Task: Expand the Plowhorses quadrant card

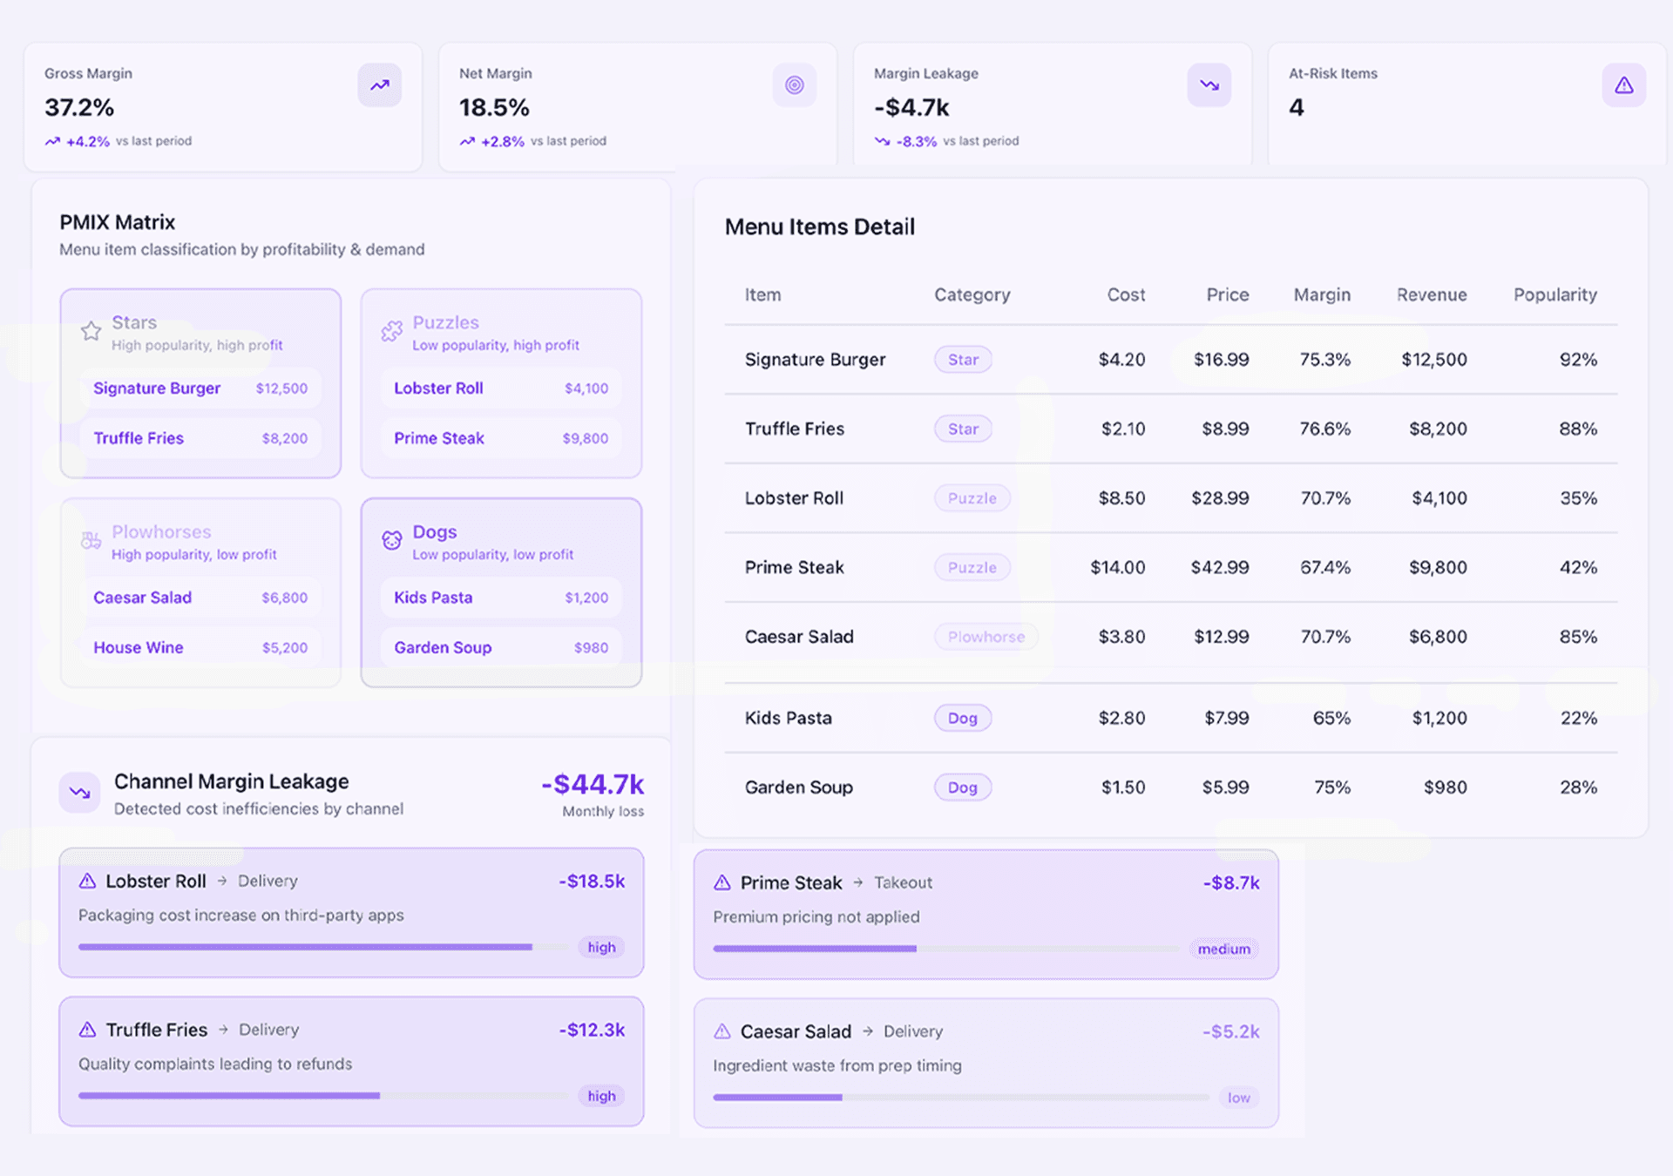Action: coord(200,592)
